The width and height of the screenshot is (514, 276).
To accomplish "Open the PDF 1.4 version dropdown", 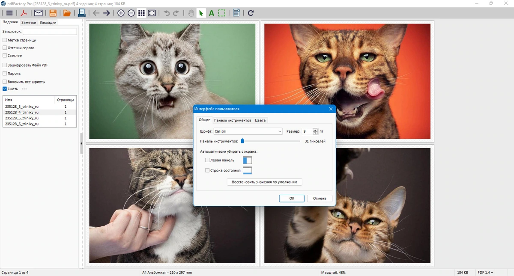I will [486, 273].
